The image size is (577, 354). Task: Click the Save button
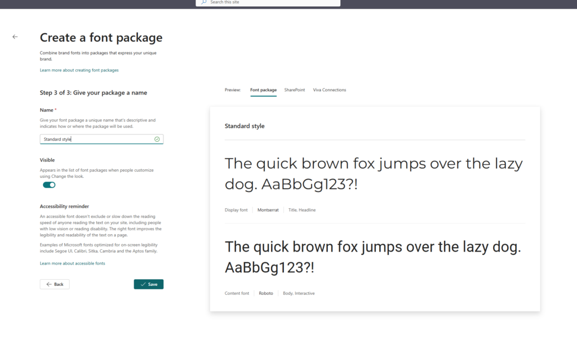149,284
